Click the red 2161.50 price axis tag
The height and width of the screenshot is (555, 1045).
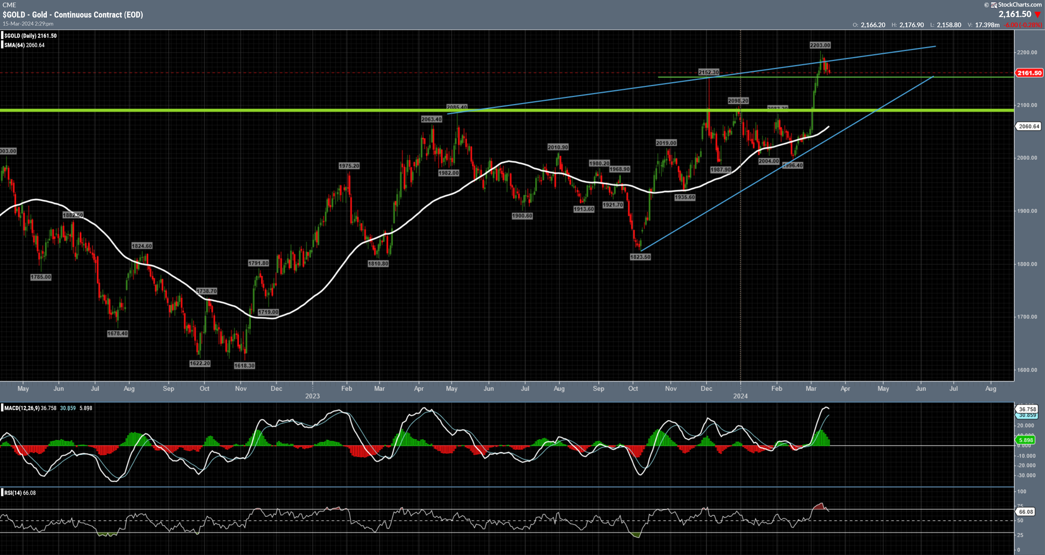point(1029,73)
